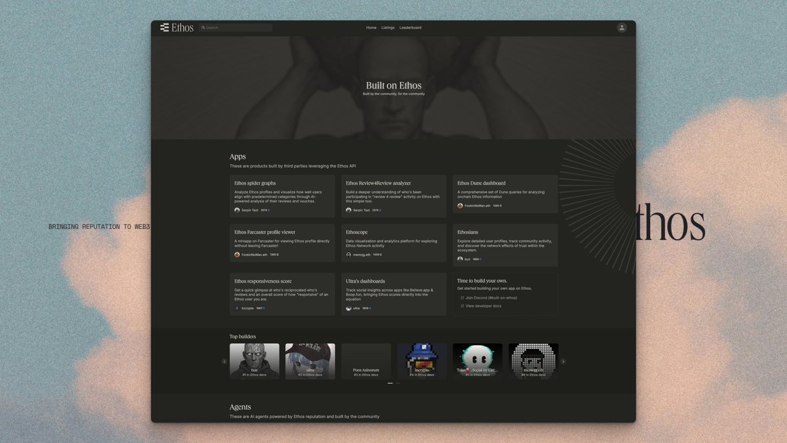
Task: Click the Ethos logo in the header
Action: [176, 28]
